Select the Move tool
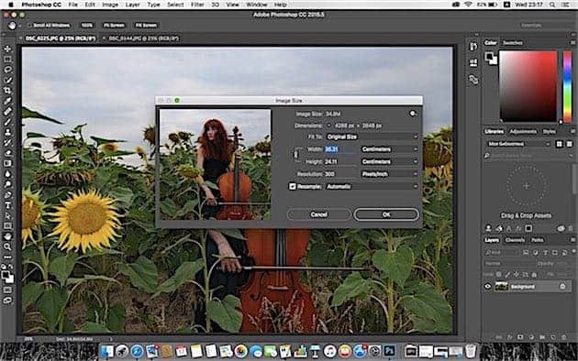578x361 pixels. (x=7, y=49)
